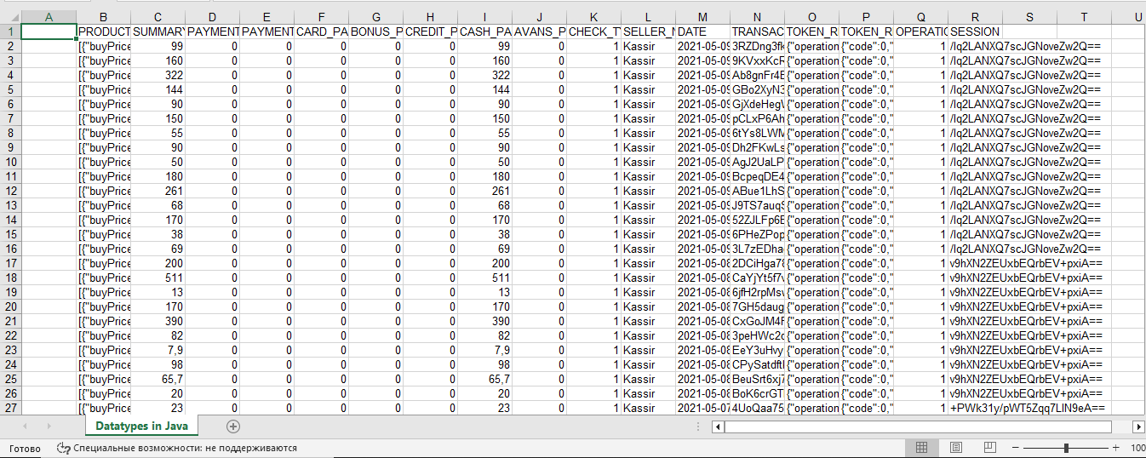Open the Datatypes in Java sheet tab
Image resolution: width=1146 pixels, height=458 pixels.
142,426
